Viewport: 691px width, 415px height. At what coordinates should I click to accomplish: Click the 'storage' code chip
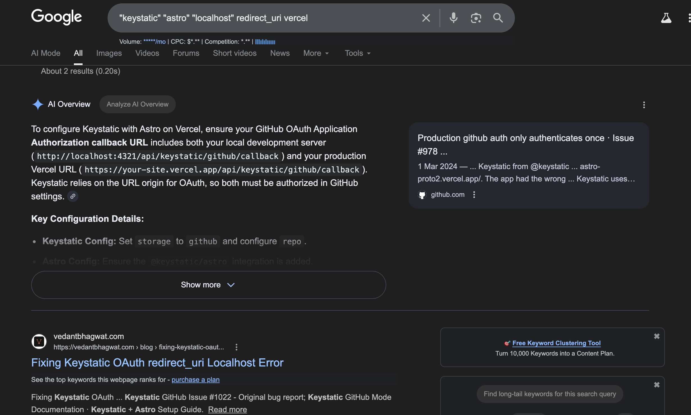click(154, 241)
